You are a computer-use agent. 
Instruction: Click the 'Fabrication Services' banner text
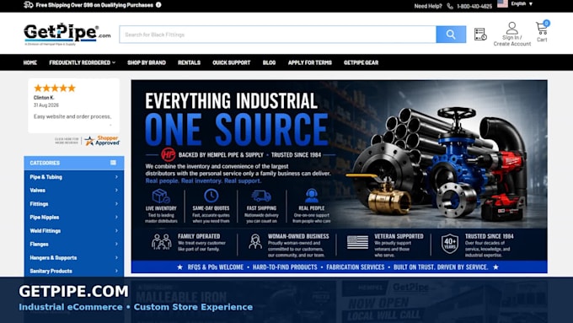[356, 267]
